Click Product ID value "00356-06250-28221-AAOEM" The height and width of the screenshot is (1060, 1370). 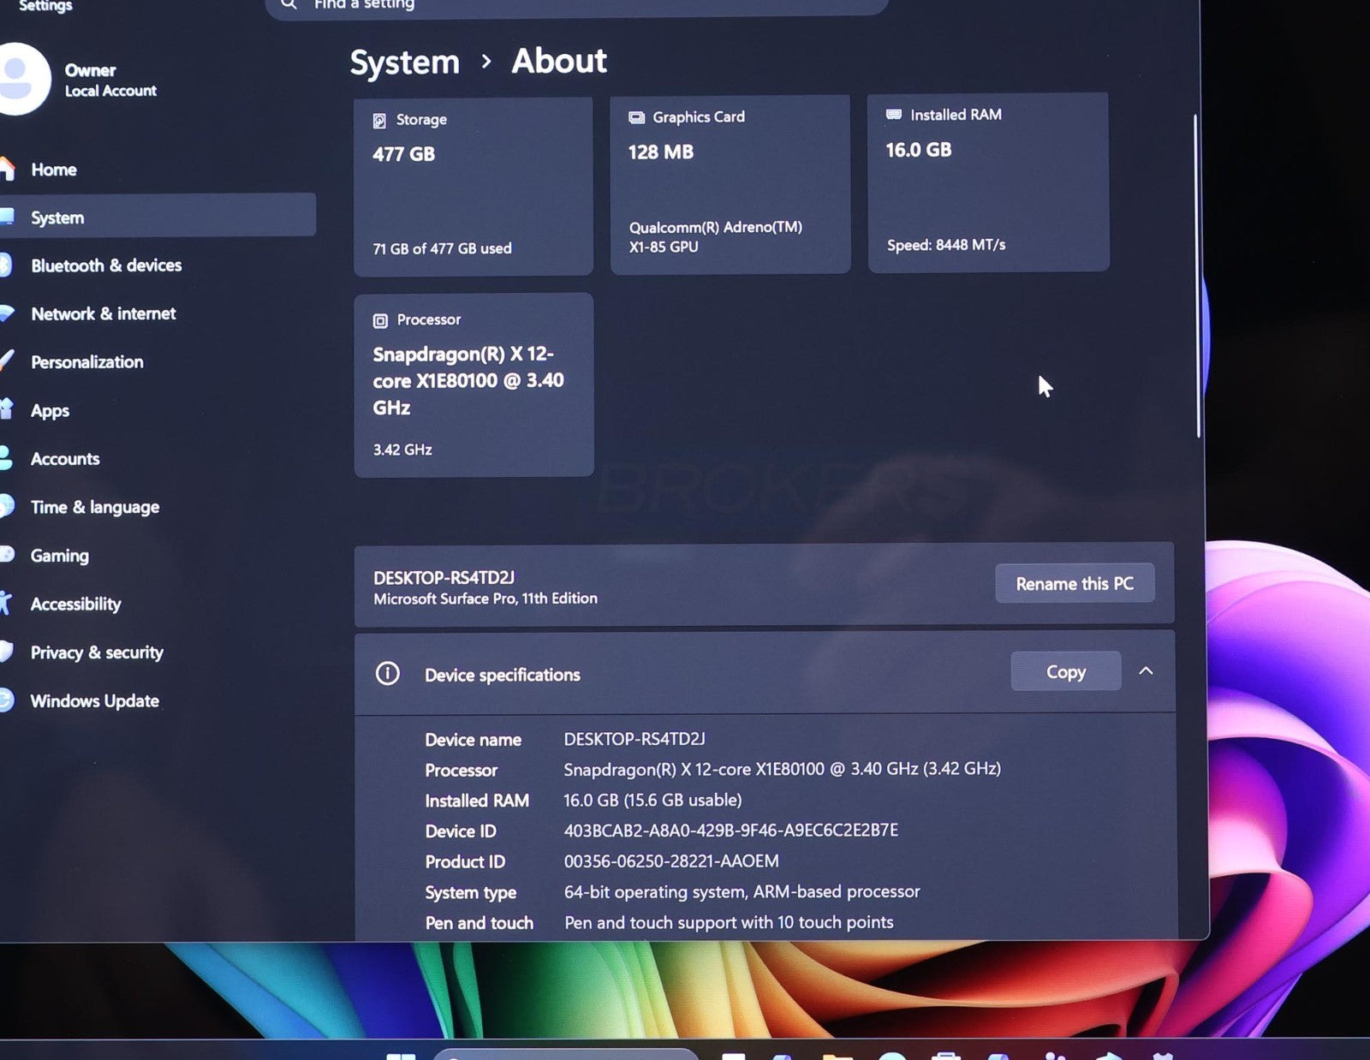[671, 861]
